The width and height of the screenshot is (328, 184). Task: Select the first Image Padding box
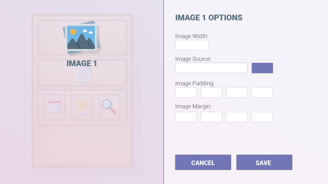[185, 92]
